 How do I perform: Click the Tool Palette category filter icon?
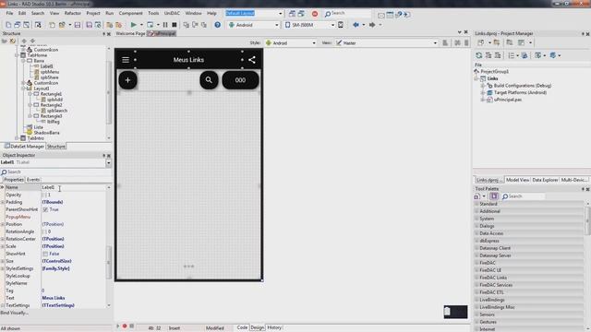point(494,196)
